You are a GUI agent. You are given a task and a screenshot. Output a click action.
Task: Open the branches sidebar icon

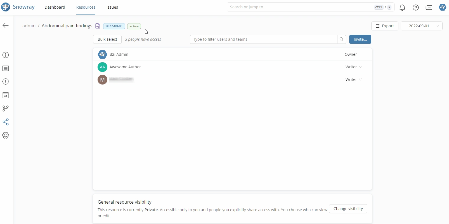tap(6, 109)
